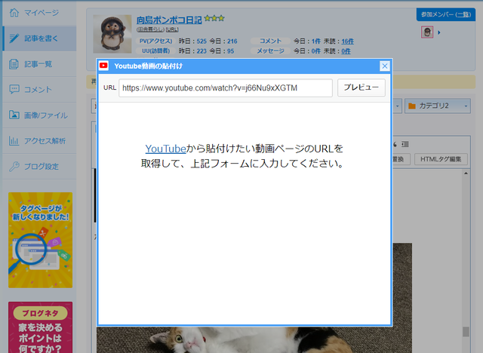This screenshot has height=353, width=483.
Task: Open the YouTube link in the dialog message
Action: [x=165, y=149]
